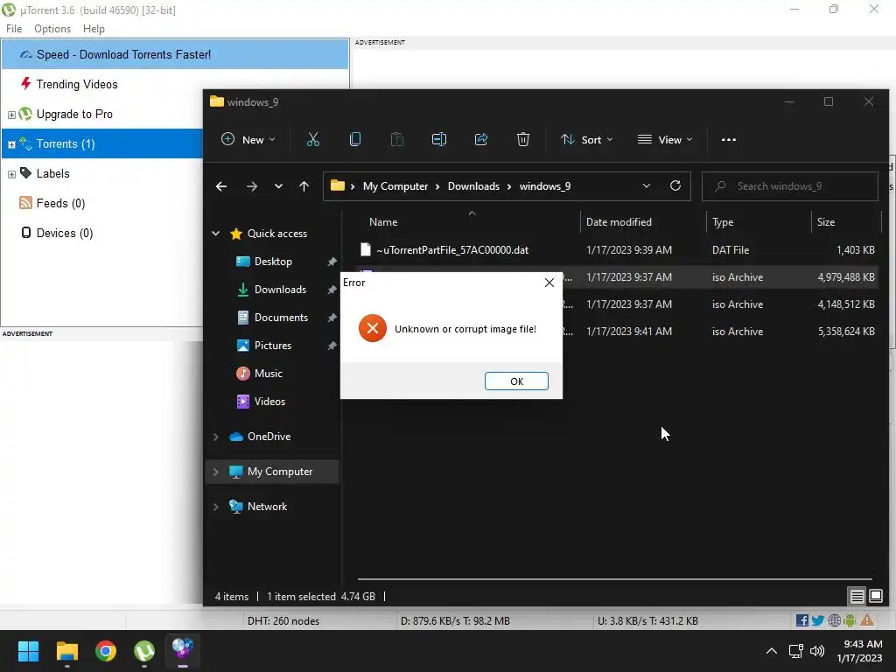Click Speed - Download Torrents Faster banner
This screenshot has height=672, width=896.
pyautogui.click(x=175, y=54)
